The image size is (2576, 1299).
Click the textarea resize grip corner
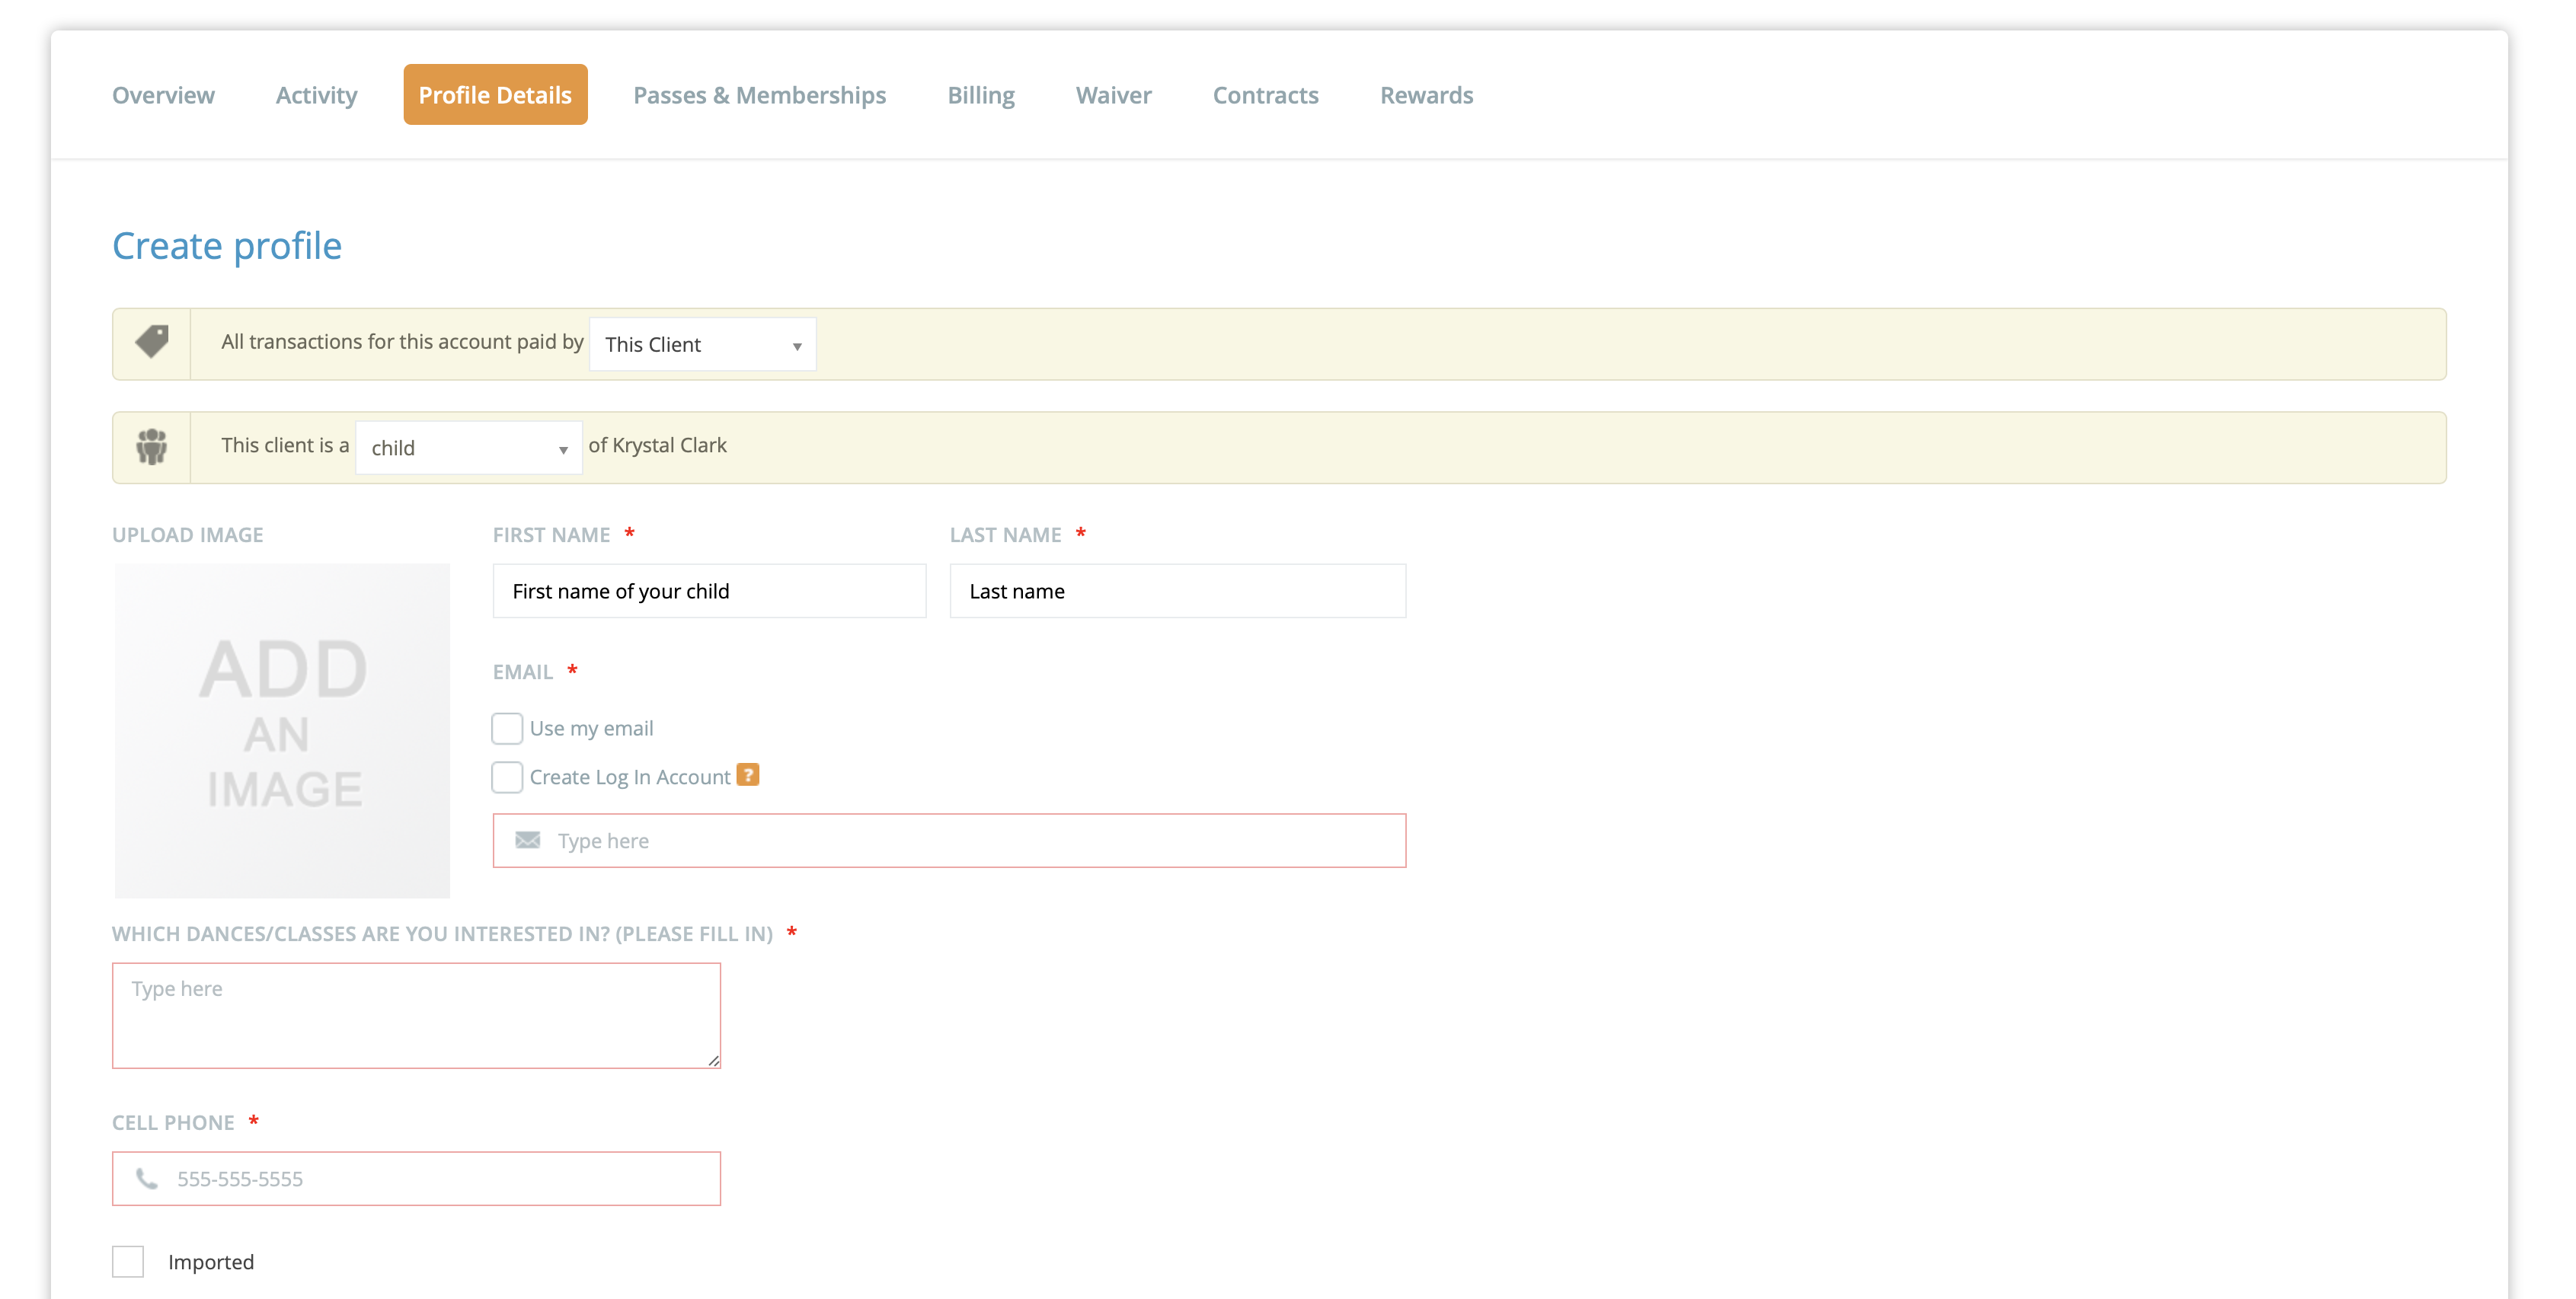(x=713, y=1060)
